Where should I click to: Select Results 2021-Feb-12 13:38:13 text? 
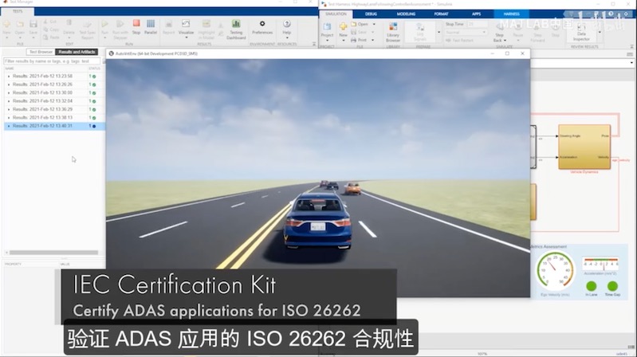click(42, 117)
